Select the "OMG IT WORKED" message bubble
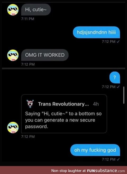 [45, 55]
